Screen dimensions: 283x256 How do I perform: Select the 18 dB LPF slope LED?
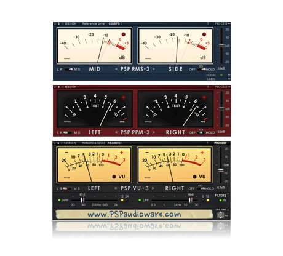(x=208, y=200)
